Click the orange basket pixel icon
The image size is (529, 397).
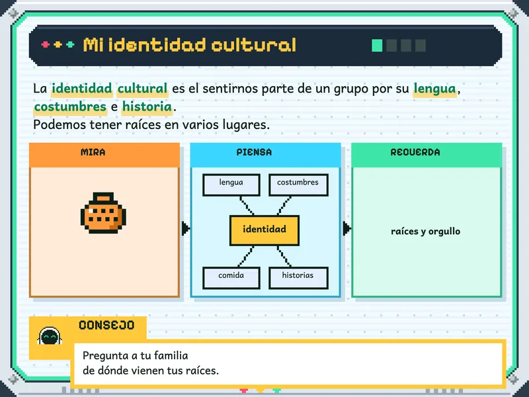pos(103,213)
